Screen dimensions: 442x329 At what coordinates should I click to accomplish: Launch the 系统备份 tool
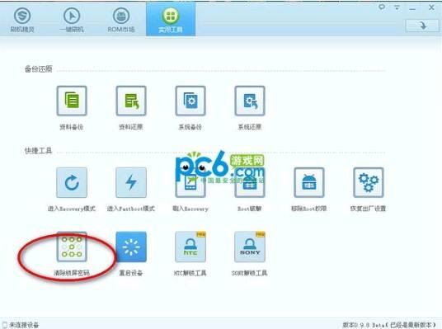pos(190,101)
